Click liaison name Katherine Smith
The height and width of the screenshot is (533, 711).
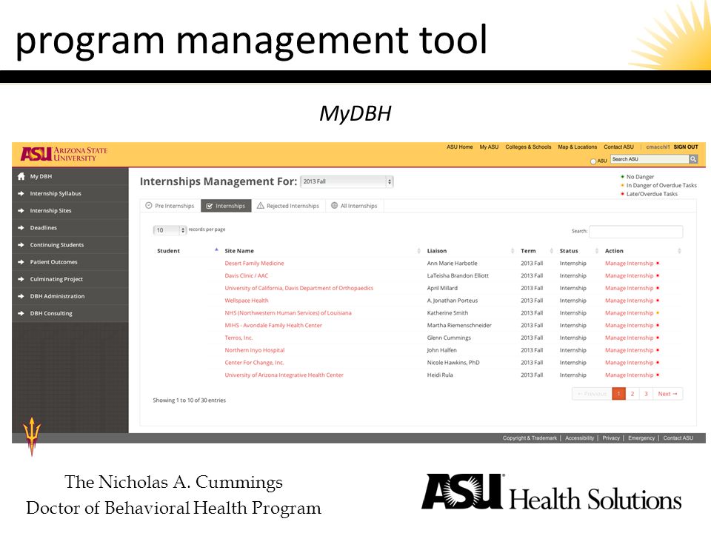[x=447, y=312]
